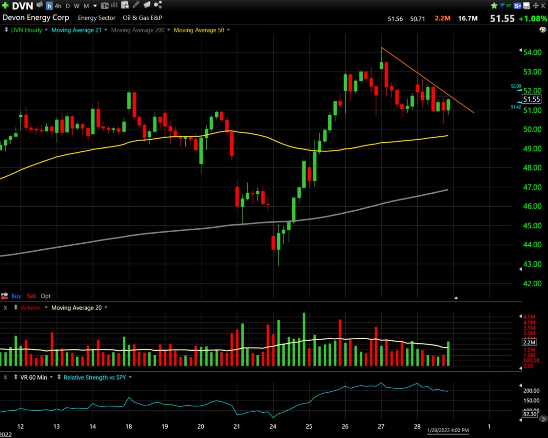Click the add indicator calendar-plus icon
The width and height of the screenshot is (548, 438).
(x=125, y=4)
